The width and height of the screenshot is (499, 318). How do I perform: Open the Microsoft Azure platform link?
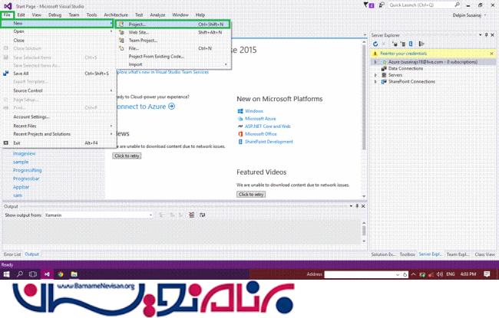(260, 119)
